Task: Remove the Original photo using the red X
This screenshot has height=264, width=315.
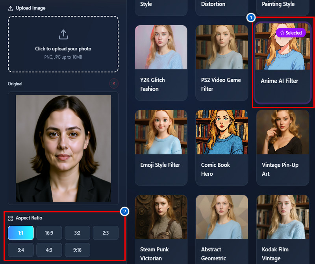Action: click(x=113, y=84)
